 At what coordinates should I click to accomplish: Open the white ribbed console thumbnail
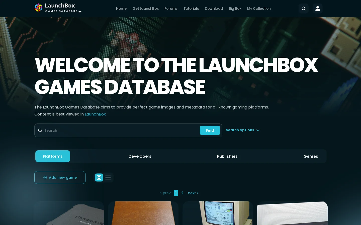[x=293, y=213]
